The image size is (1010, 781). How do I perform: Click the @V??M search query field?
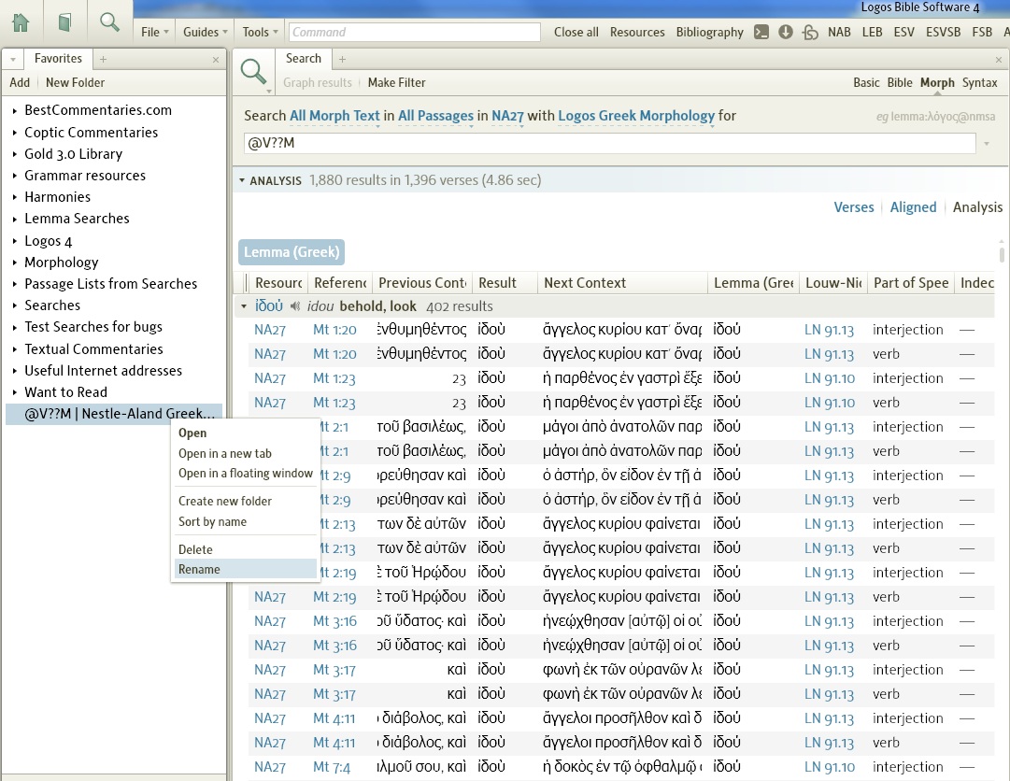pyautogui.click(x=610, y=143)
